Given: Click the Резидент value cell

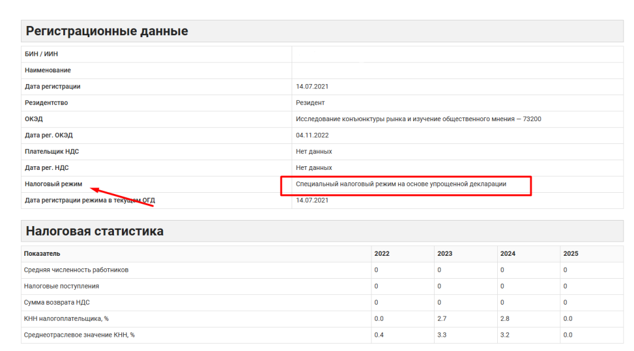Looking at the screenshot, I should (310, 103).
